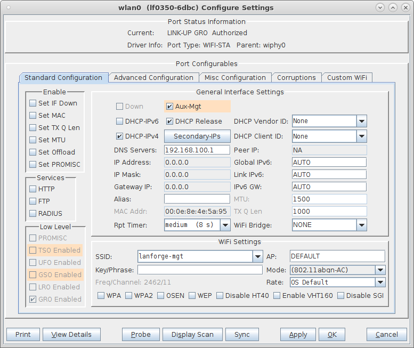Click the Key/Phrase text field
Screen dimensions: 414x348
click(x=200, y=270)
